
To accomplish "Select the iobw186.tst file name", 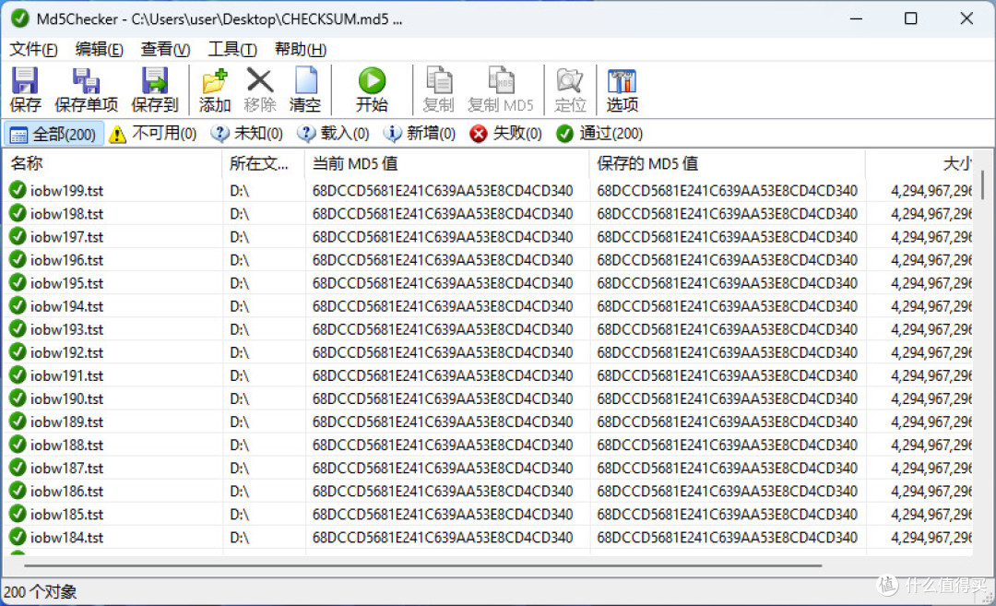I will tap(66, 491).
